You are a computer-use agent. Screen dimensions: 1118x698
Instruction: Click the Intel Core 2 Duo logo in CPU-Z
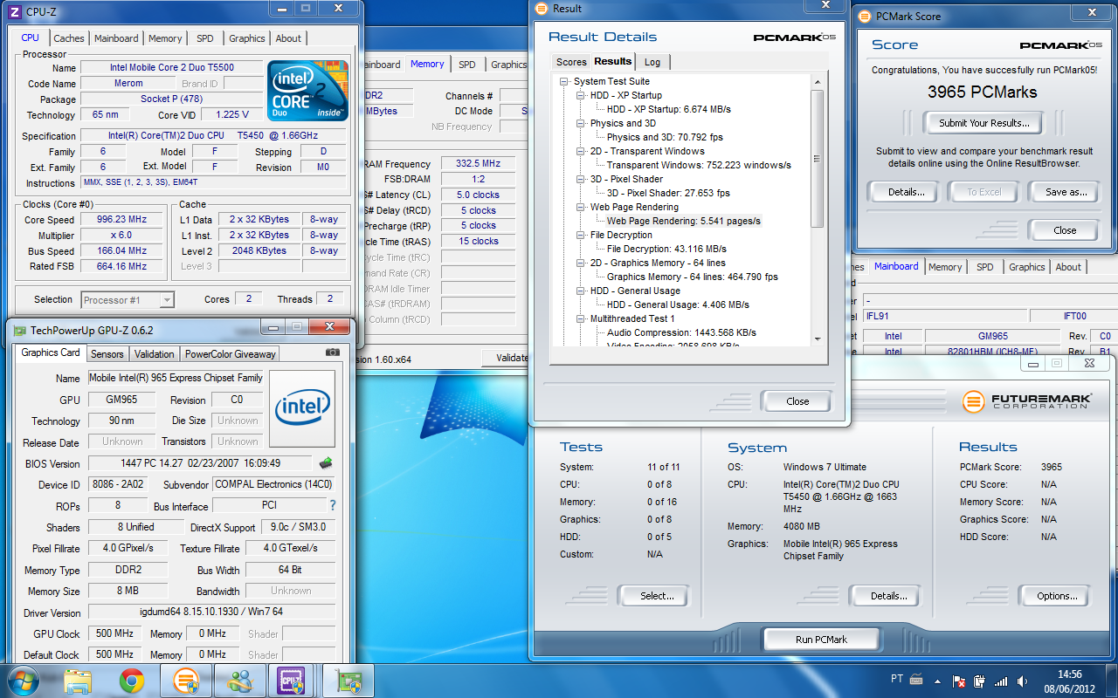click(307, 91)
